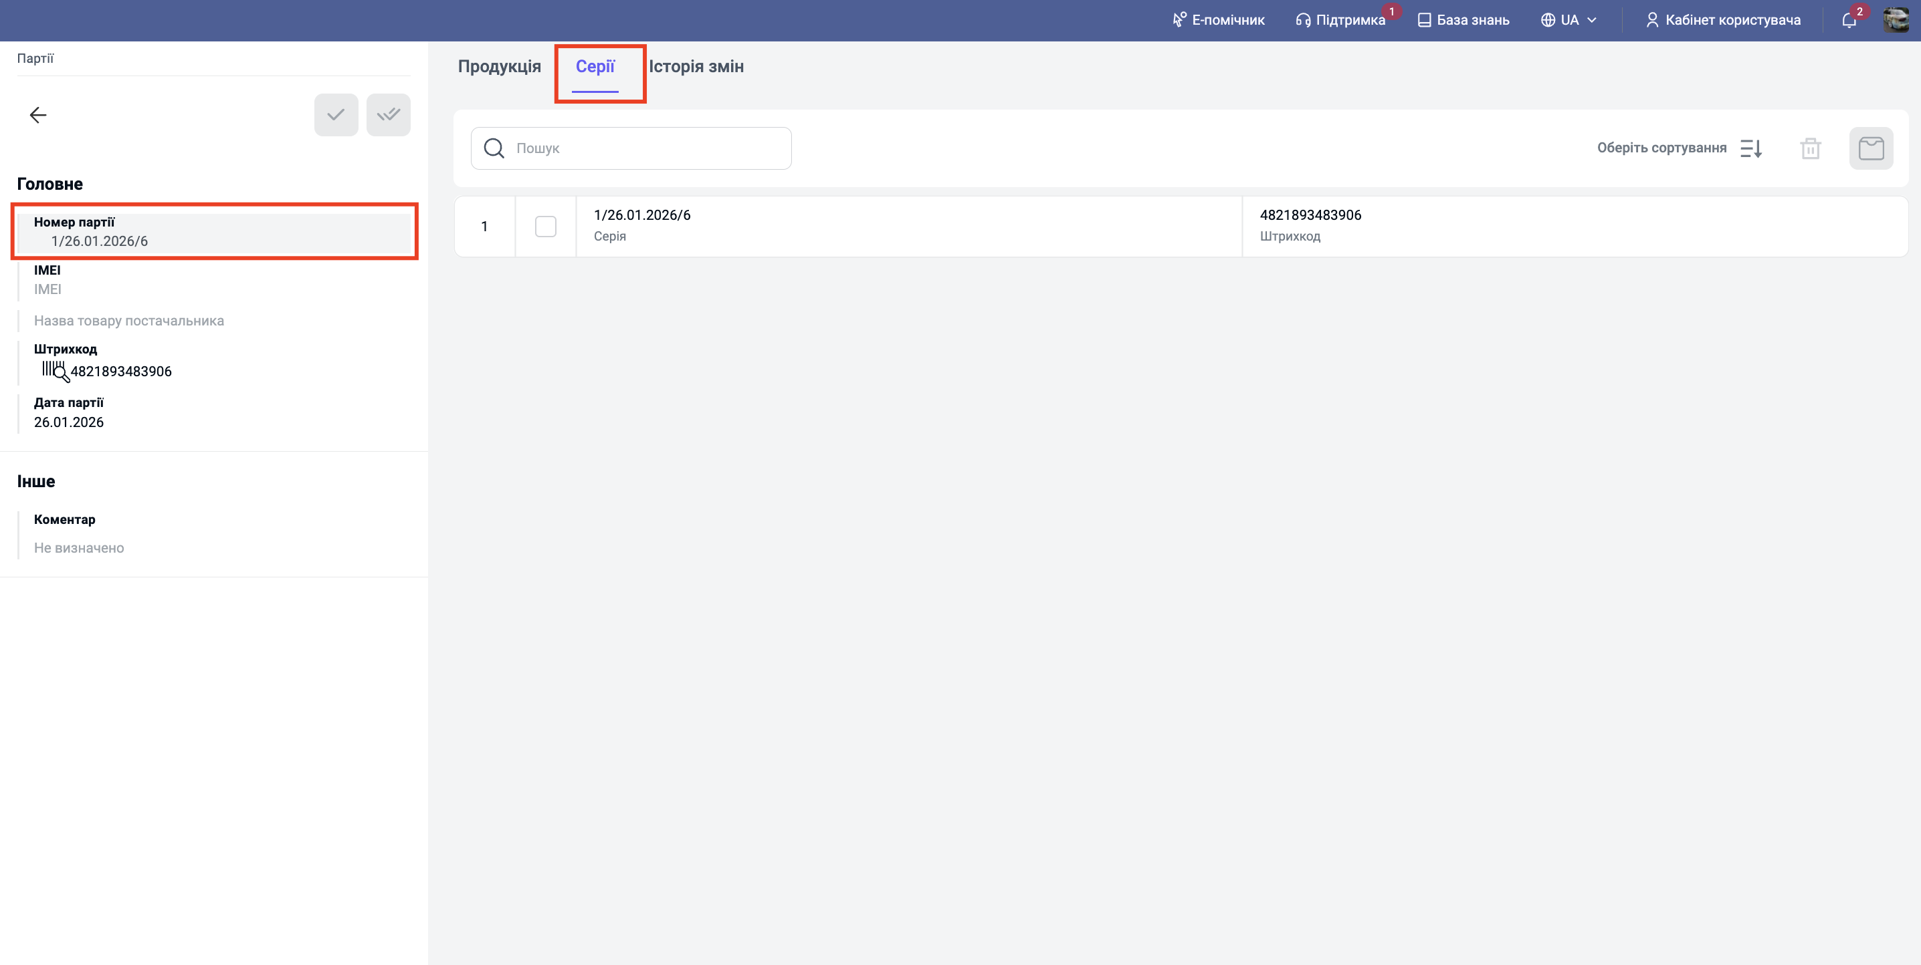Switch to the Історія змін tab
1921x965 pixels.
point(696,66)
